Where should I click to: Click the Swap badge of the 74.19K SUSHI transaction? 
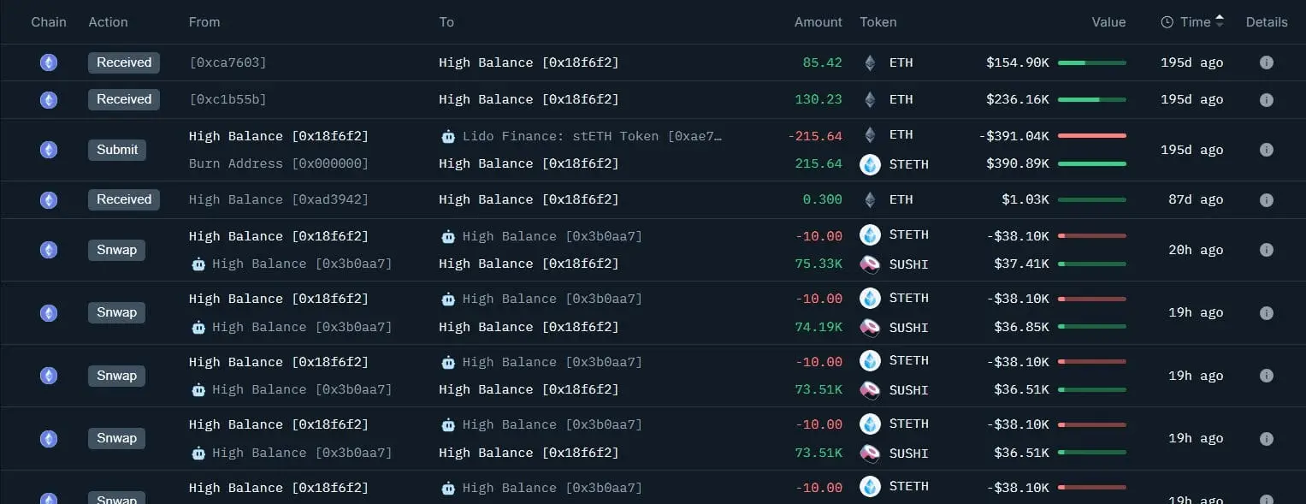click(x=117, y=312)
